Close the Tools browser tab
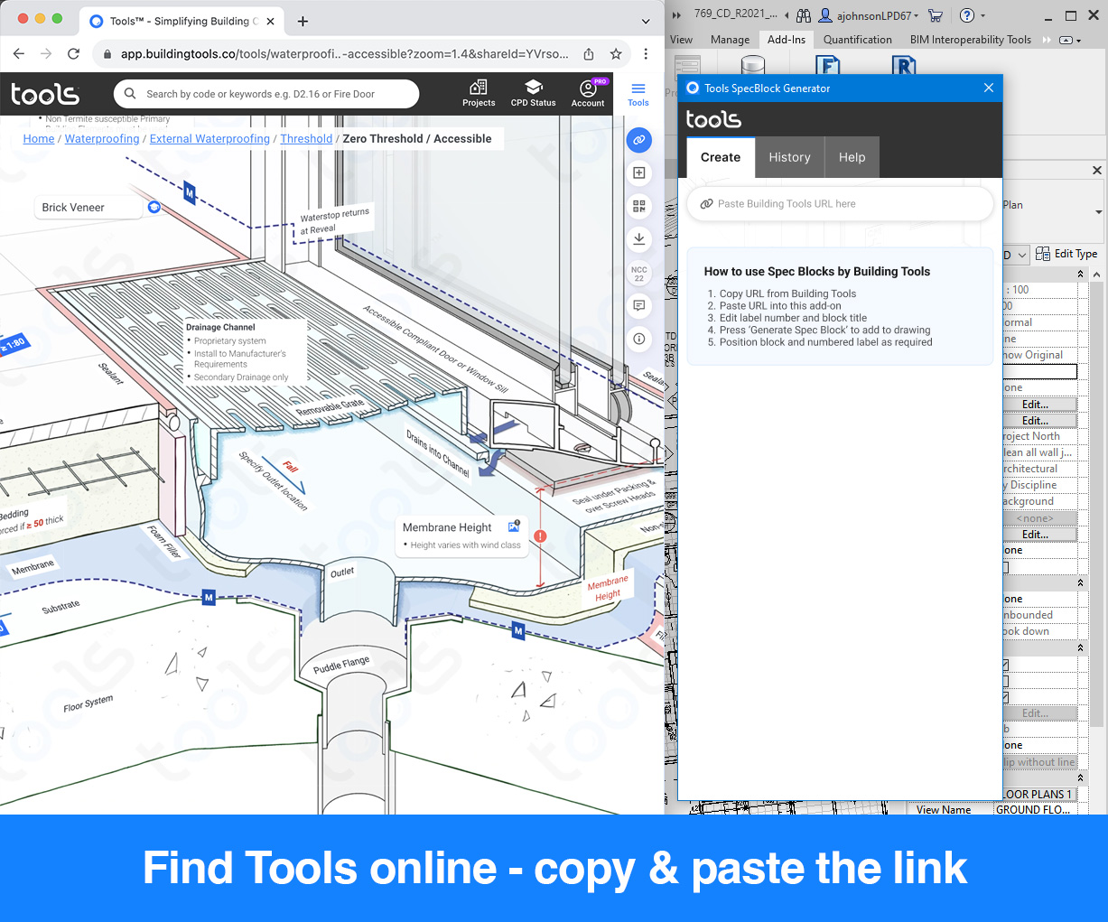 (270, 21)
